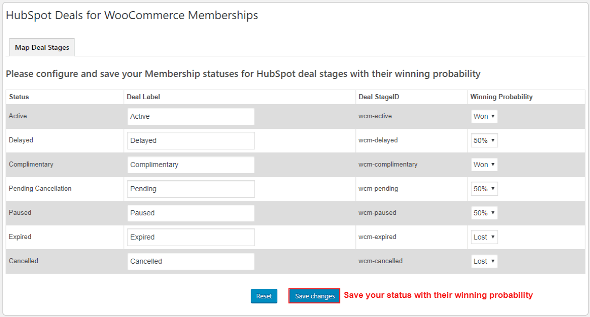Expand Winning Probability dropdown for Delayed
This screenshot has height=317, width=590.
(x=484, y=140)
